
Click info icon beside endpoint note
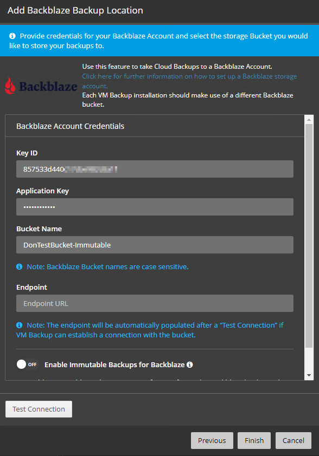click(19, 325)
